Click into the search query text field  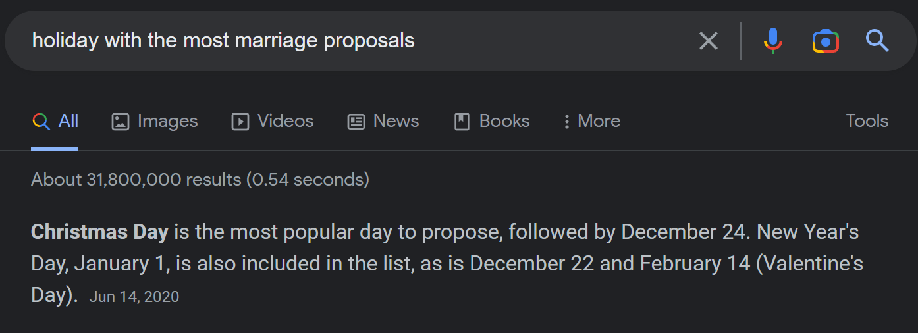[329, 41]
